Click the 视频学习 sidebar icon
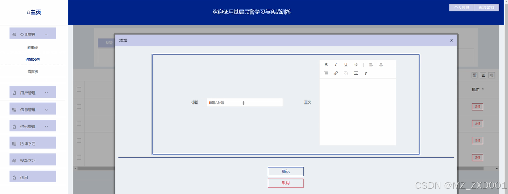This screenshot has width=508, height=194. [14, 161]
